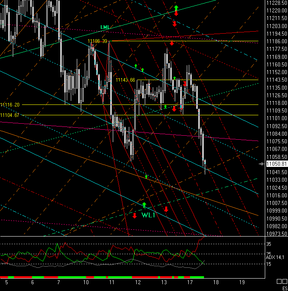Click price axis value 11058.50

pyautogui.click(x=276, y=157)
